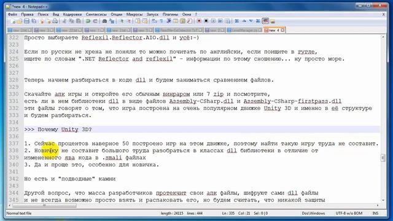Toggle show all characters pilcrow icon
393x221 pixels.
coord(161,21)
